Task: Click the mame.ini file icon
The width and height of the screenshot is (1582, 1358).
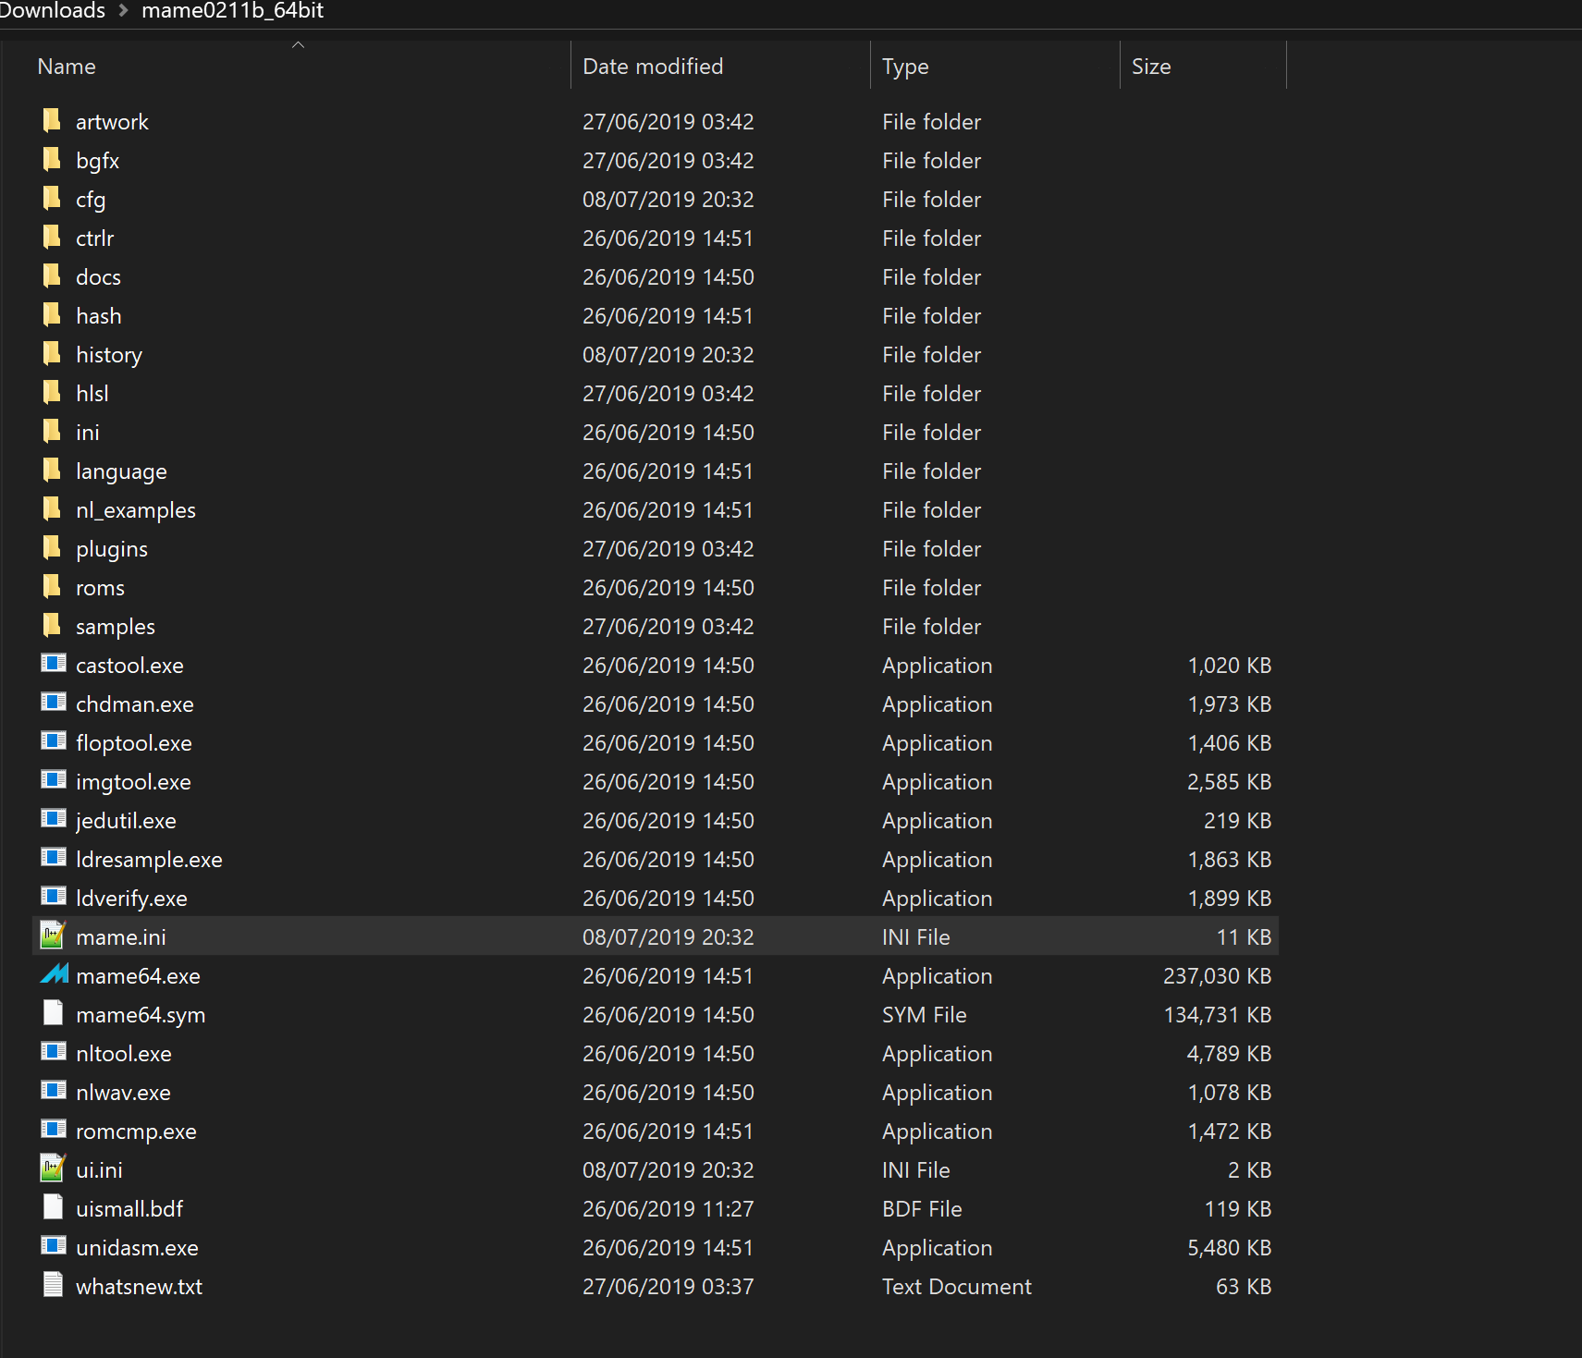Action: point(53,935)
